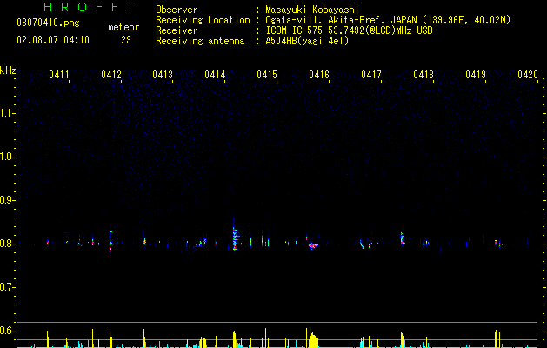Click time marker 0419
Image resolution: width=547 pixels, height=348 pixels.
[x=476, y=75]
